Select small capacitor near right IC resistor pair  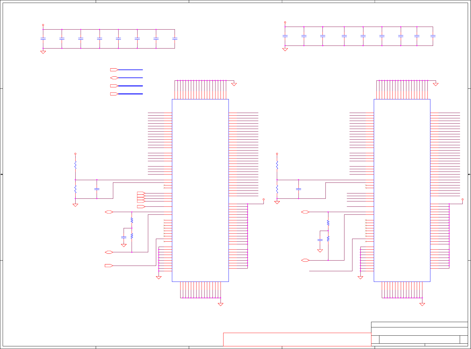coord(320,240)
